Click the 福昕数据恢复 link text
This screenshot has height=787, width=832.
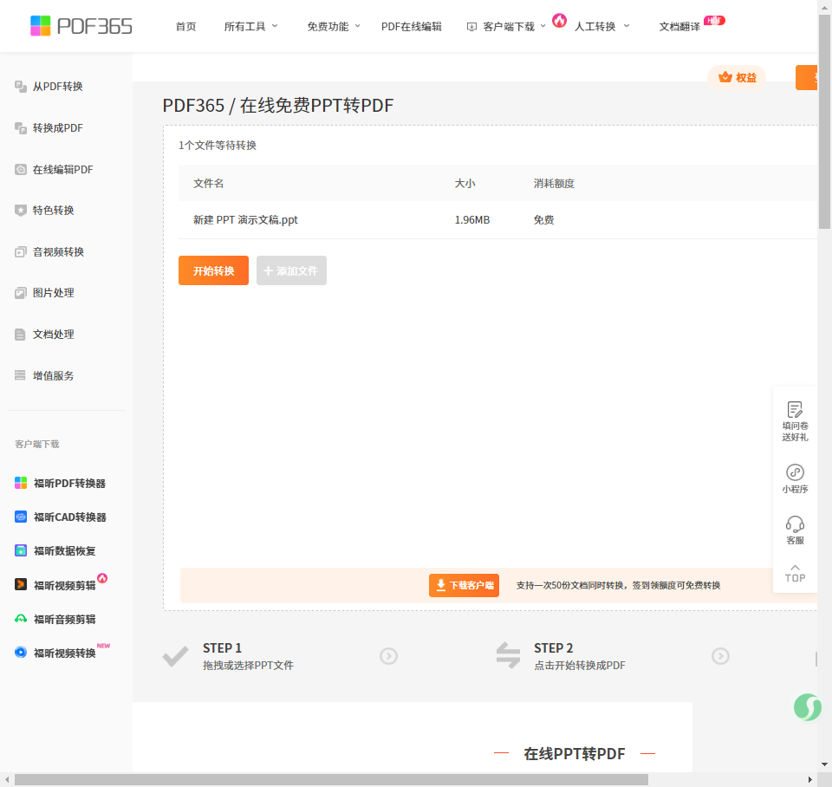[65, 551]
